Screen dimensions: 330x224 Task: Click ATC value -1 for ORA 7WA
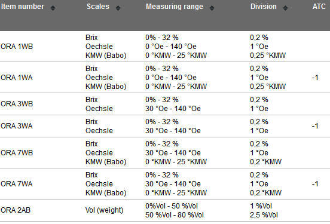(x=315, y=184)
